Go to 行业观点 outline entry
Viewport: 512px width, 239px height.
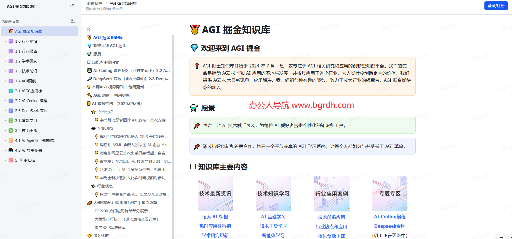105,186
